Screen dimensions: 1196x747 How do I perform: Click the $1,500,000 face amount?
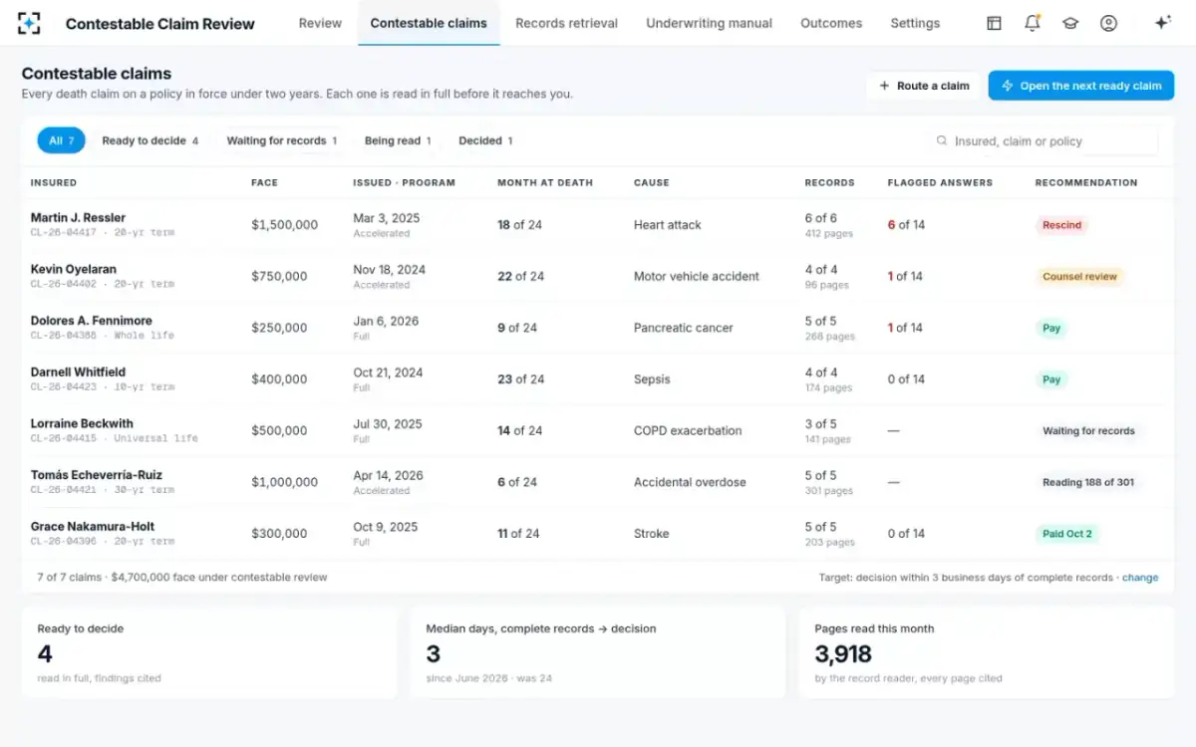[285, 225]
